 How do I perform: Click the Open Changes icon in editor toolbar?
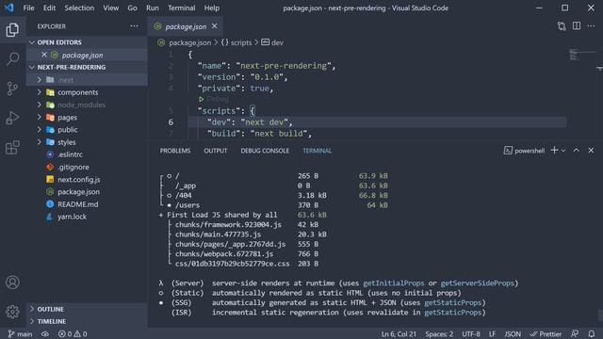[x=562, y=26]
